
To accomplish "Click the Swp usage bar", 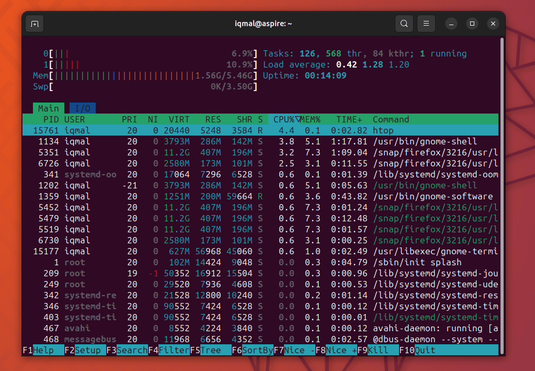I will tap(145, 86).
